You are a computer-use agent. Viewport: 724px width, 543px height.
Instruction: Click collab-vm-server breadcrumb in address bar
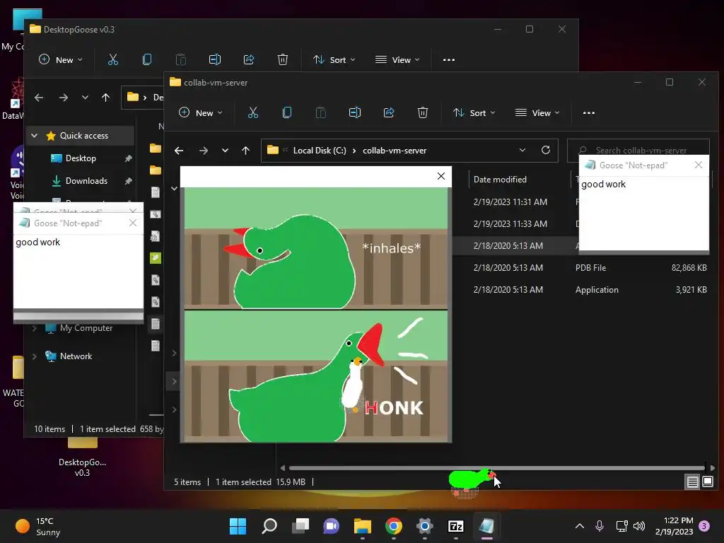[x=395, y=151]
